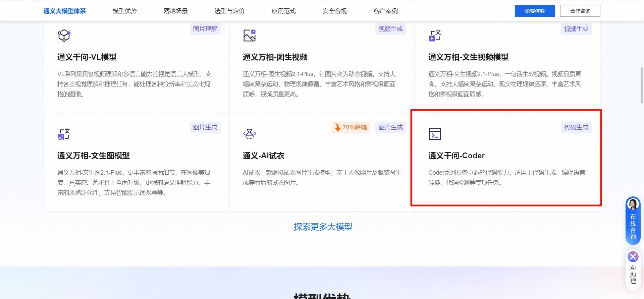Click the 通义万相-文生图模型 icon
The image size is (644, 299).
point(64,134)
